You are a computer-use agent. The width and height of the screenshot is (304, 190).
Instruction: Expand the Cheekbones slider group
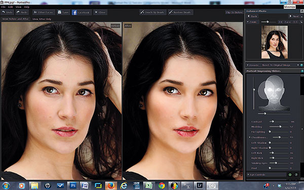coord(250,137)
